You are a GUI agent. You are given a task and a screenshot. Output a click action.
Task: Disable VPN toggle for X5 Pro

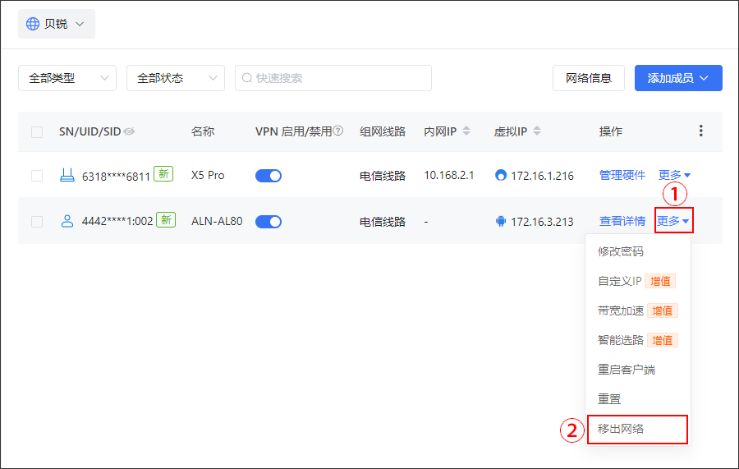tap(269, 176)
